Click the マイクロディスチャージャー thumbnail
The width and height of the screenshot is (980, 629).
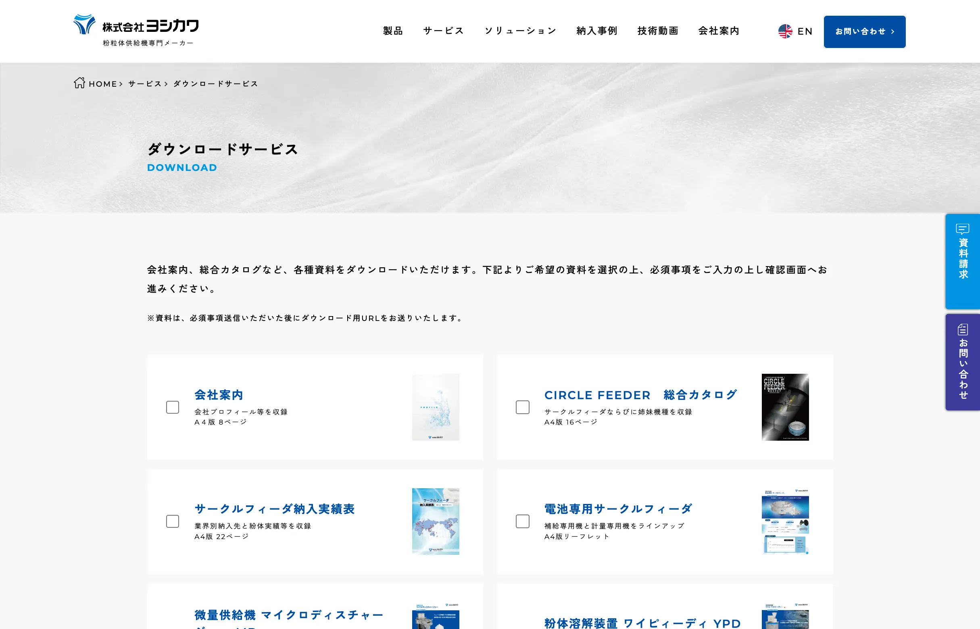[x=436, y=616]
